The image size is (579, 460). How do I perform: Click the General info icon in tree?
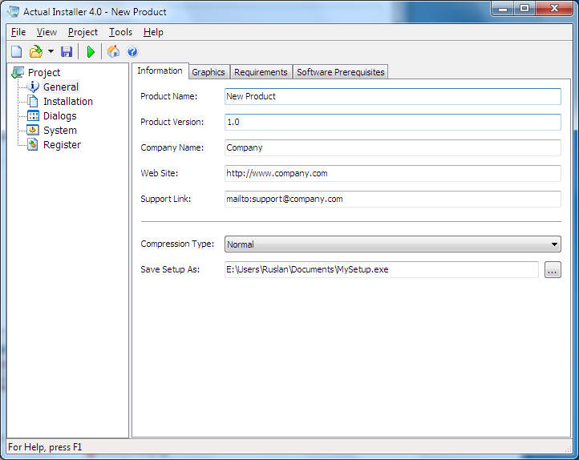coord(33,87)
